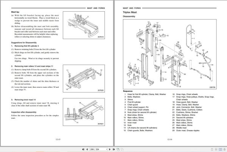227x152 pixels.
Task: Click the main rollers illustration numbered 207620
Action: (84, 79)
